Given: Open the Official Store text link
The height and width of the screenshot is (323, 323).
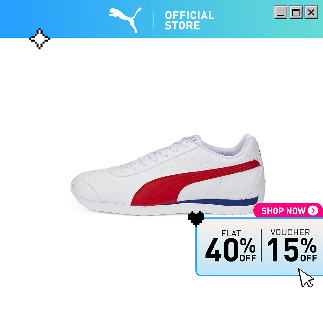Looking at the screenshot, I should pos(190,20).
